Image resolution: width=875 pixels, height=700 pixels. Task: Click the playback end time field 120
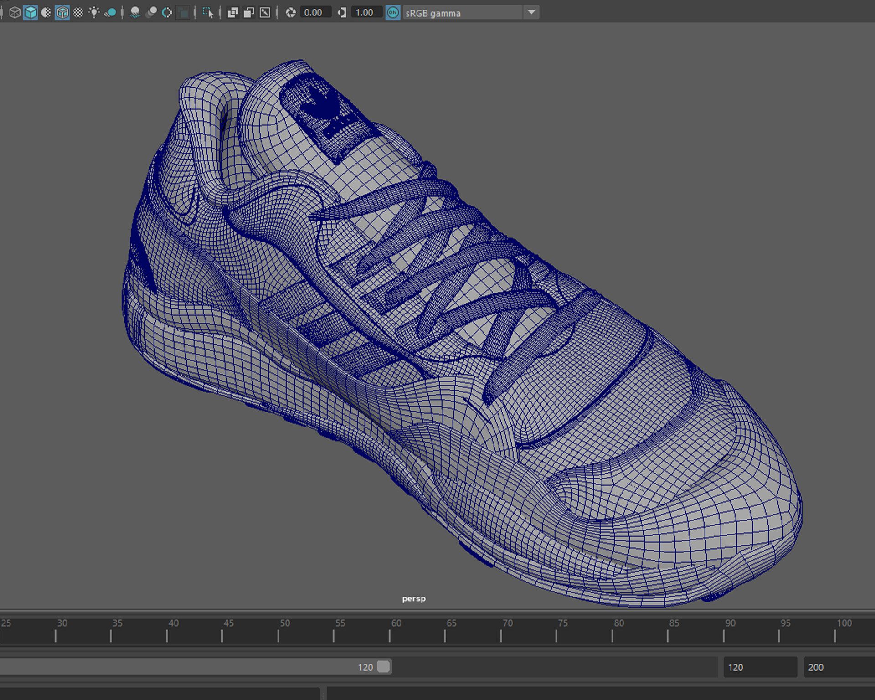(760, 667)
